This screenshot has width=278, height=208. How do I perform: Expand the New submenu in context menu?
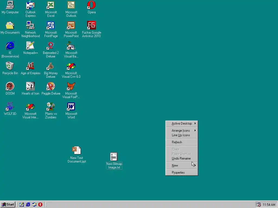[182, 165]
